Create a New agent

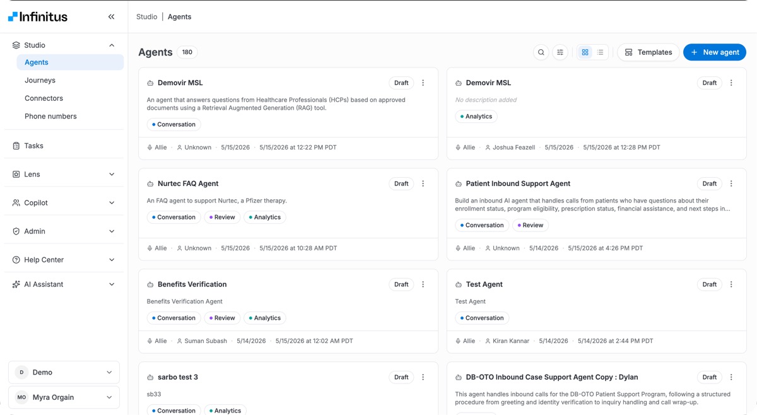point(715,52)
